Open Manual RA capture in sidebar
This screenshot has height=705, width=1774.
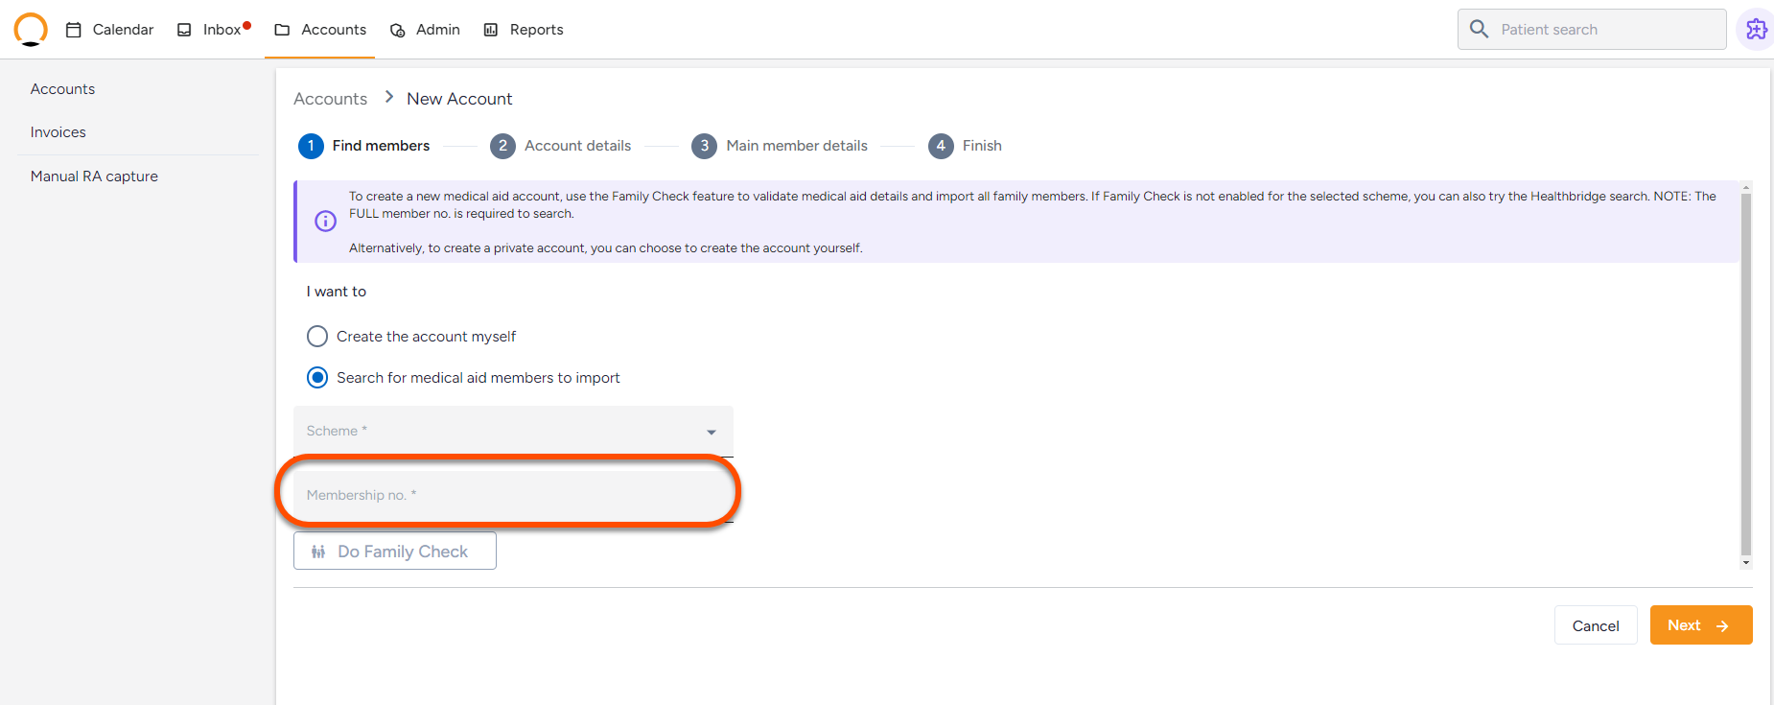point(94,176)
